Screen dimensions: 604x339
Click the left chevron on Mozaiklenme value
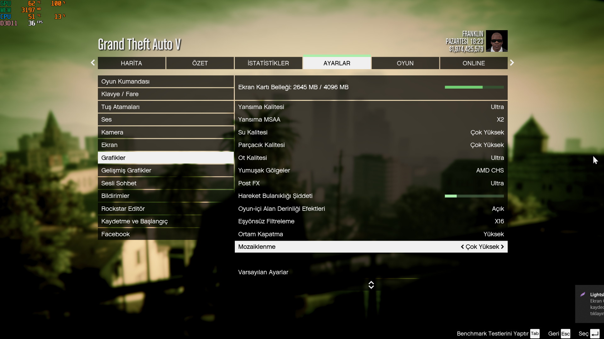462,247
